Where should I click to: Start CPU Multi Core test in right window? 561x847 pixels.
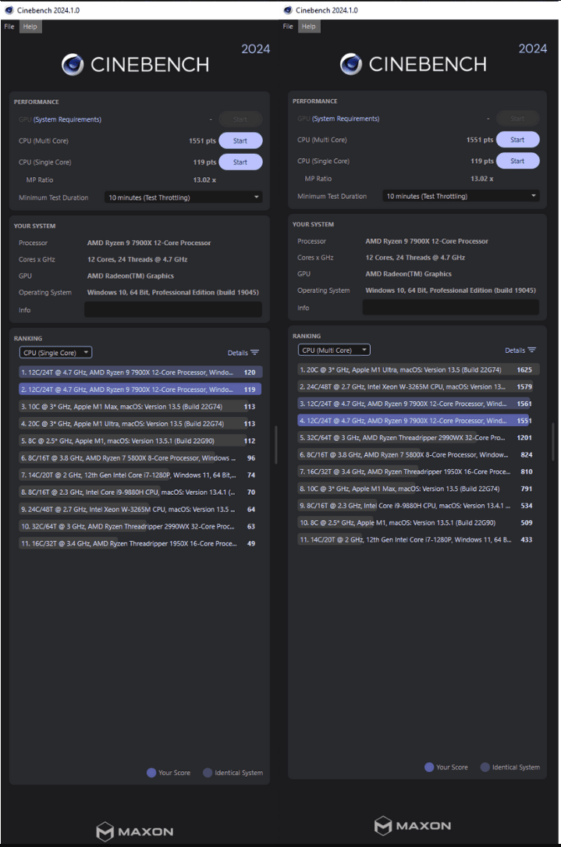[517, 140]
